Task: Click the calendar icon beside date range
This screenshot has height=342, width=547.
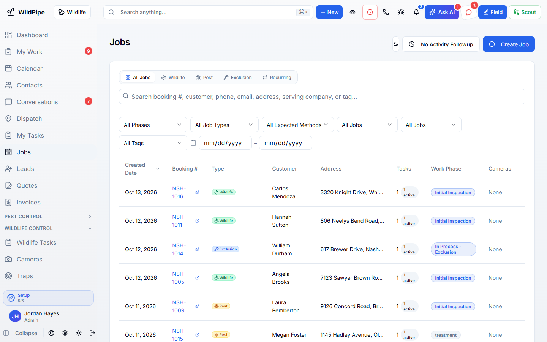Action: 193,143
